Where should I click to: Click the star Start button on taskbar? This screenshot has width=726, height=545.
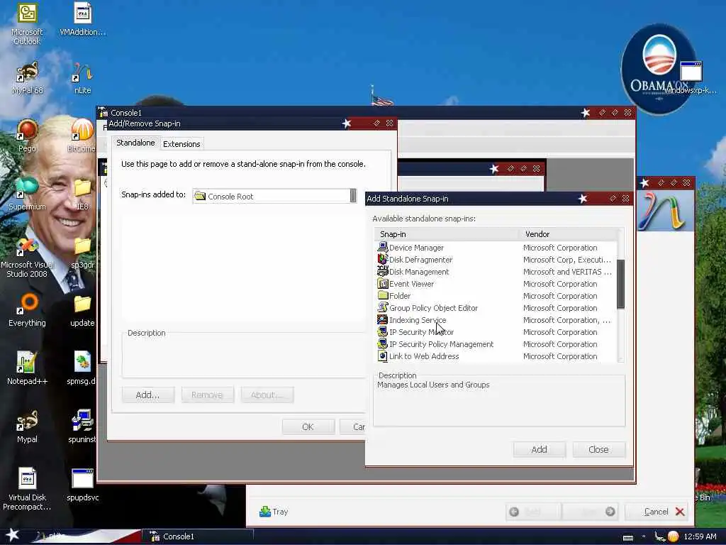coord(12,536)
